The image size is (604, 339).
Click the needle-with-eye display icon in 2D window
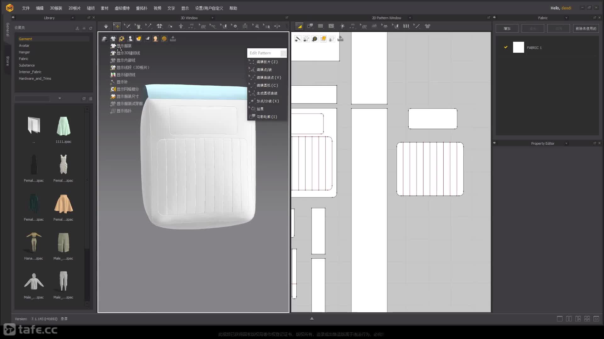coord(298,39)
